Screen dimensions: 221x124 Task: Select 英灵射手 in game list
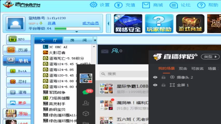coord(57,104)
